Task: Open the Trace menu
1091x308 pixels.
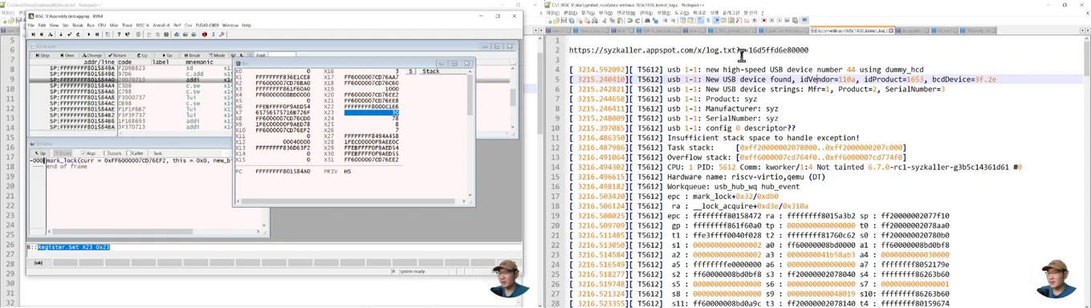Action: [x=127, y=26]
